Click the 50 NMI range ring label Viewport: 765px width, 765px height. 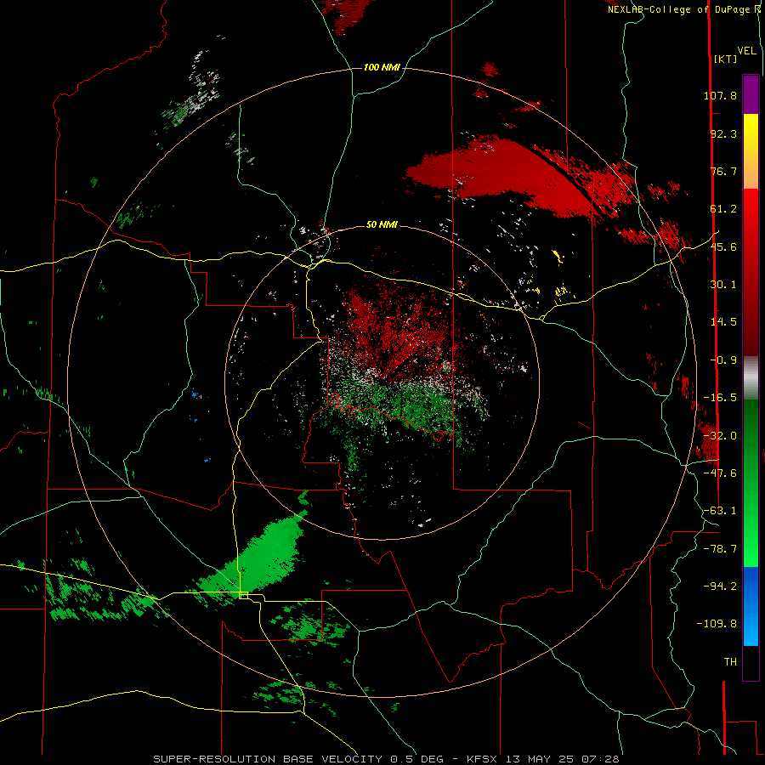(x=382, y=224)
